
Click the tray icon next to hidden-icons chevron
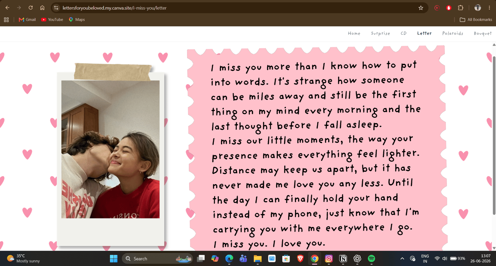[413, 258]
